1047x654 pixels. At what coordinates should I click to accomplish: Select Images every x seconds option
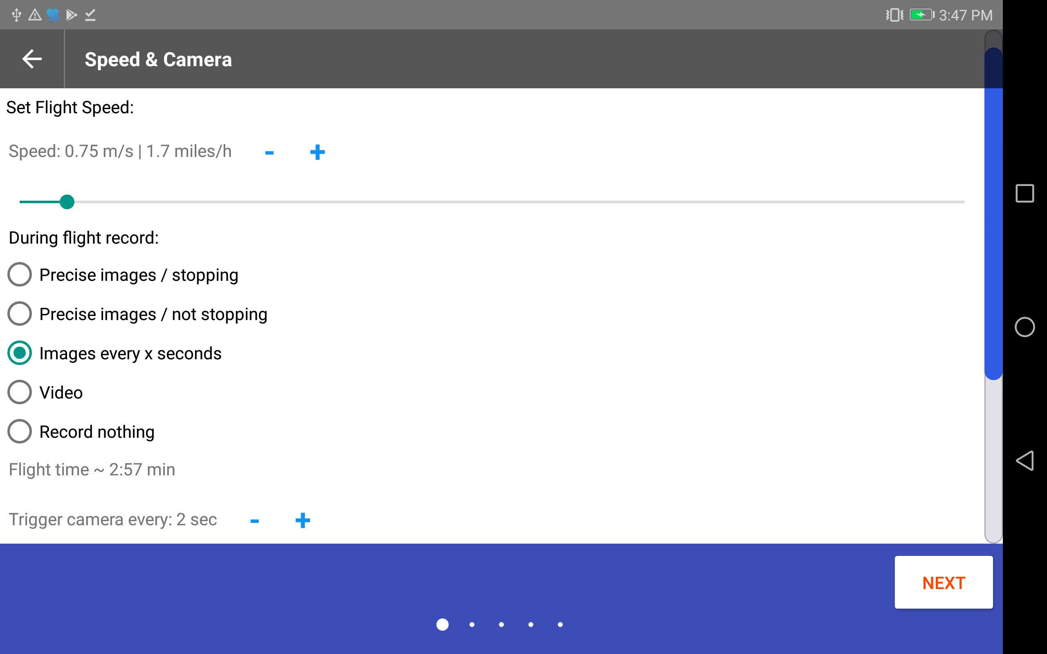(x=115, y=354)
